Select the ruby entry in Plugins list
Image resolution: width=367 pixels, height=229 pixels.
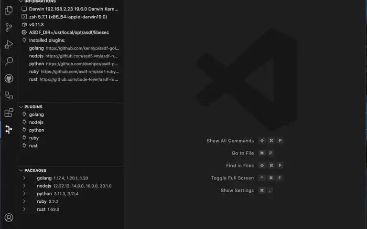click(x=71, y=137)
